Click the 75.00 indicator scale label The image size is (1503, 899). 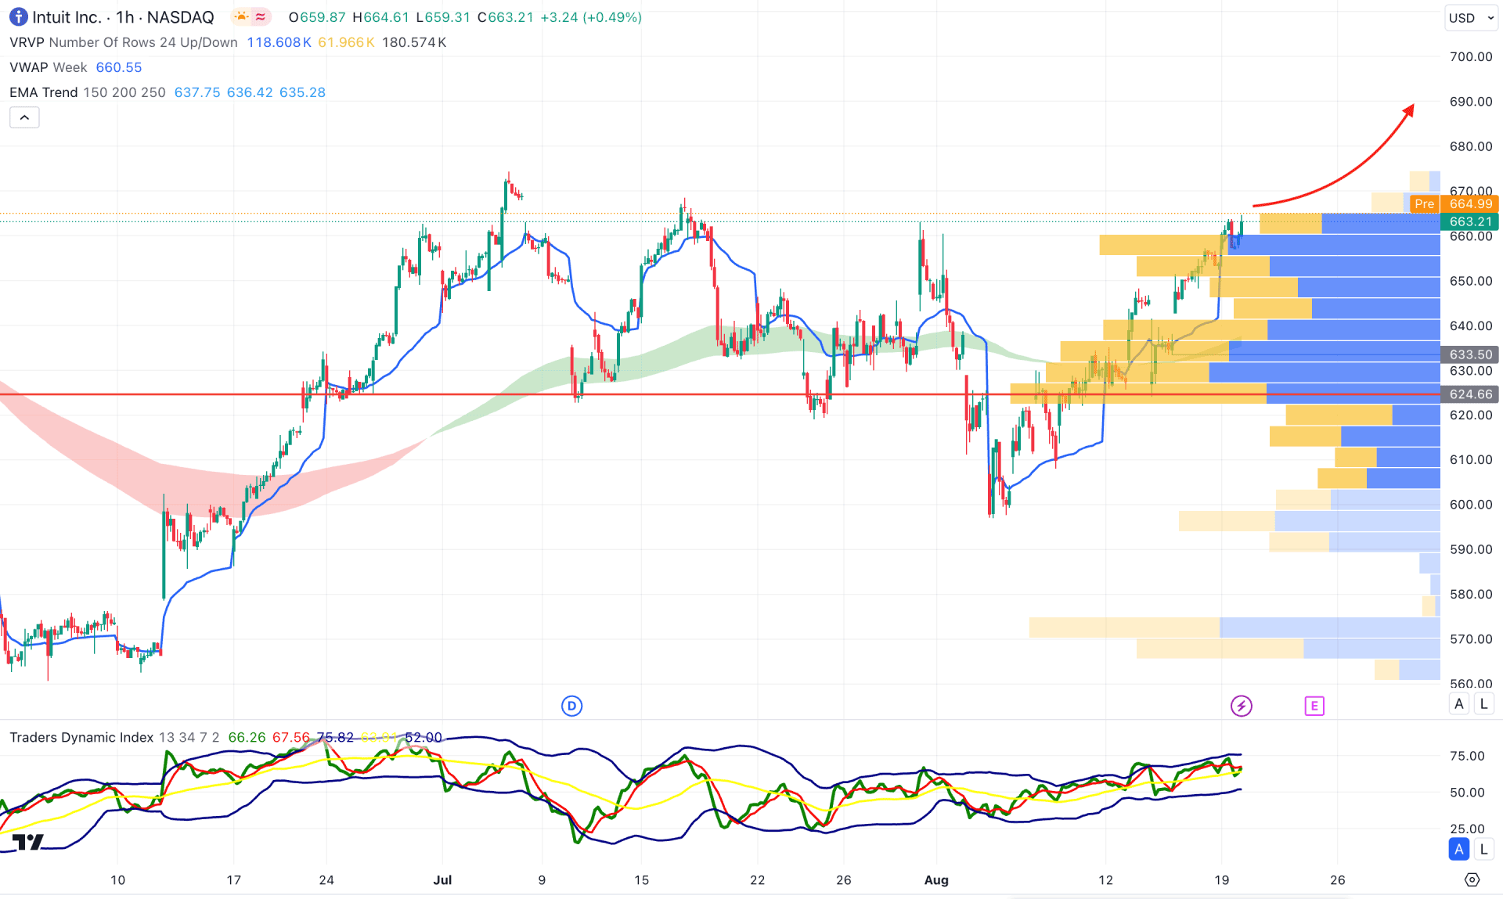coord(1467,756)
